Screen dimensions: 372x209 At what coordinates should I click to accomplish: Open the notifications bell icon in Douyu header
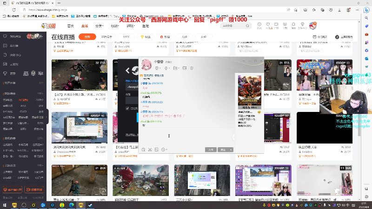point(293,24)
